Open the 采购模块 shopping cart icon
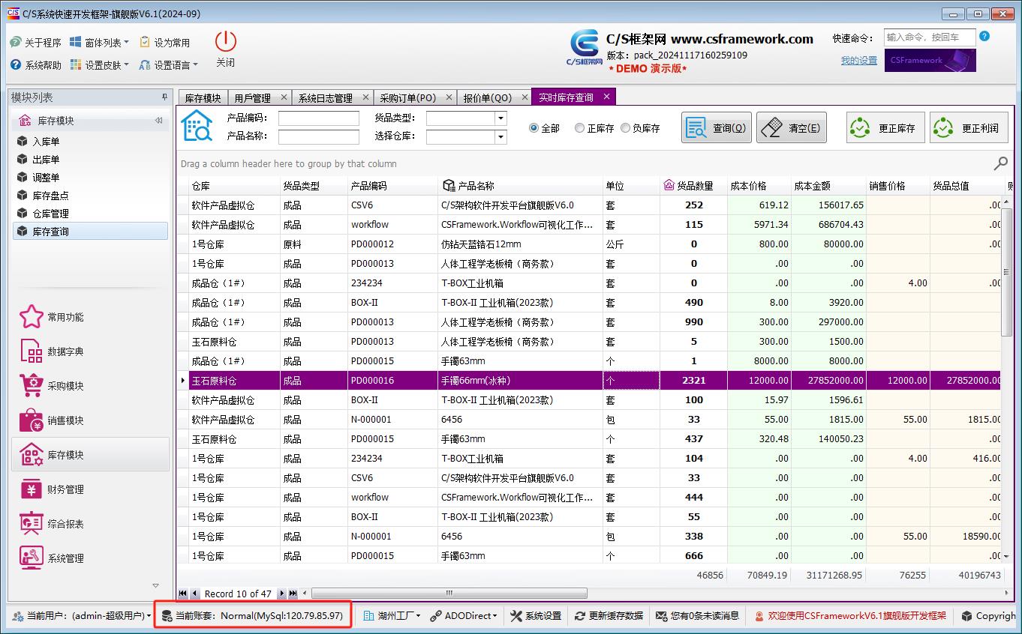The image size is (1022, 634). [32, 386]
